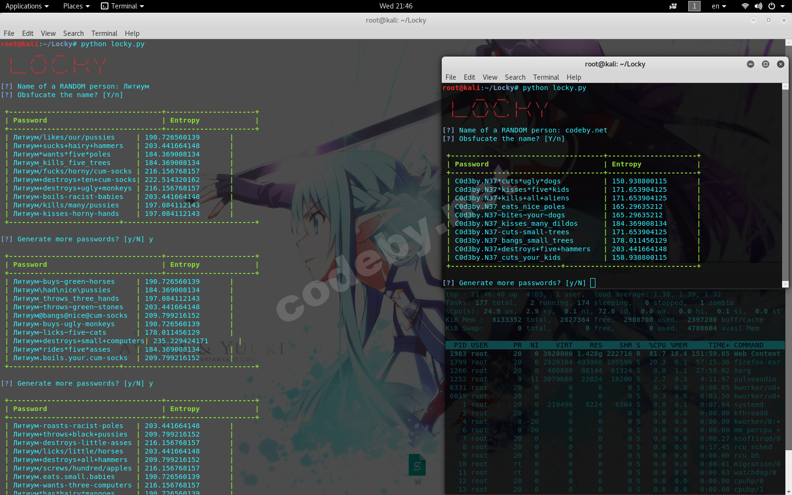Open Edit menu in the back terminal window

pos(28,33)
